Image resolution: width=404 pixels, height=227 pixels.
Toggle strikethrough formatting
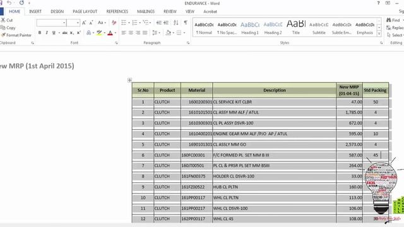[x=64, y=33]
